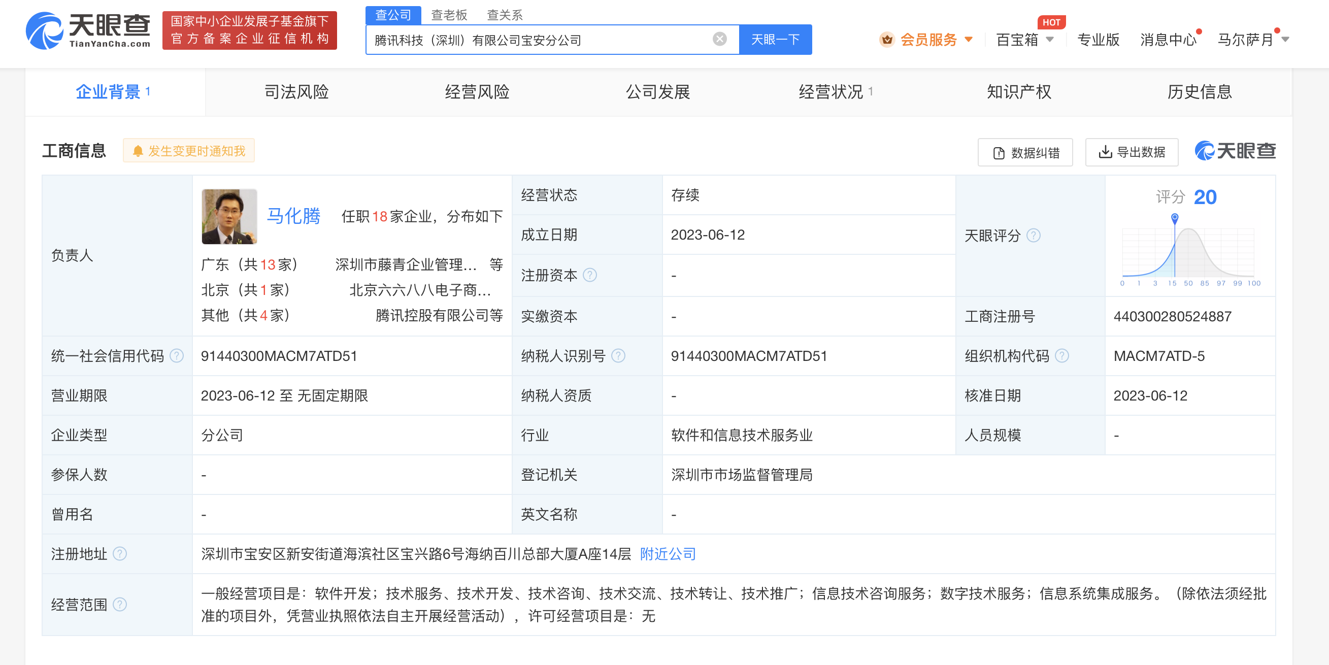This screenshot has height=665, width=1329.
Task: Open the TianYanCha logo homepage
Action: (88, 30)
